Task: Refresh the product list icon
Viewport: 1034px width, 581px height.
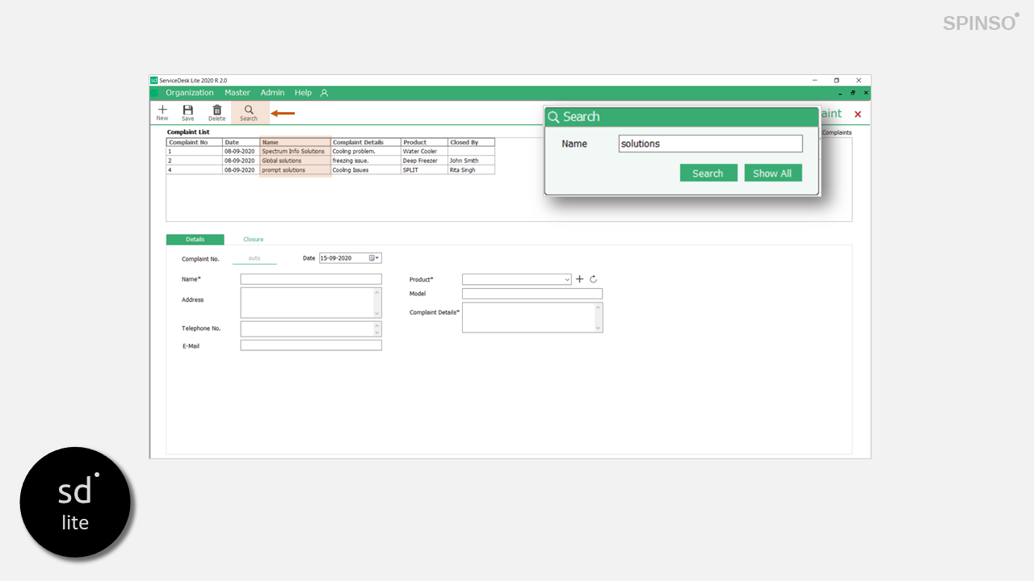Action: [x=593, y=279]
